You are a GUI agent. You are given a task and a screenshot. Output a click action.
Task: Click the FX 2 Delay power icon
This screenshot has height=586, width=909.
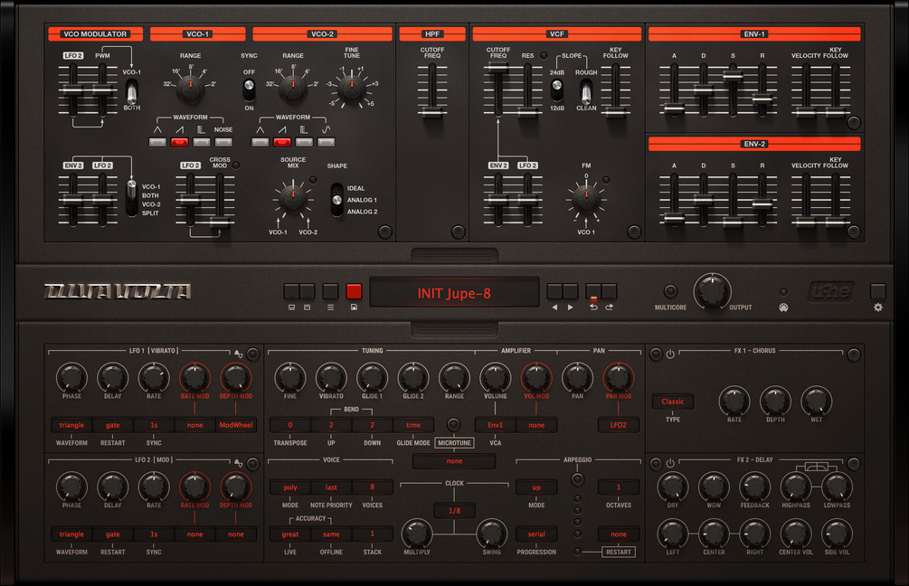point(671,463)
